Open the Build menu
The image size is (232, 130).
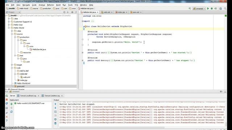pos(58,5)
